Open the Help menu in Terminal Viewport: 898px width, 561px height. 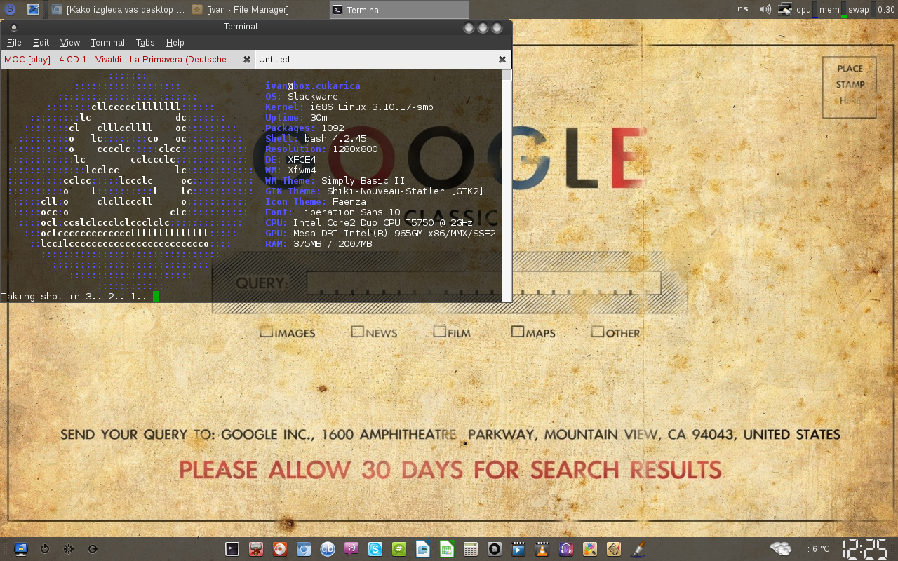coord(175,43)
